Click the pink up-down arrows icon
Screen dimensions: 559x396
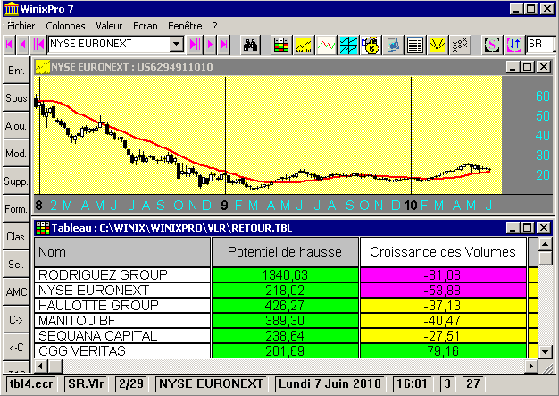point(514,45)
